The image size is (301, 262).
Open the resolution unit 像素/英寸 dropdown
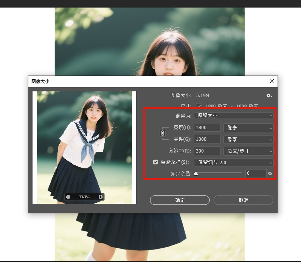pyautogui.click(x=248, y=151)
